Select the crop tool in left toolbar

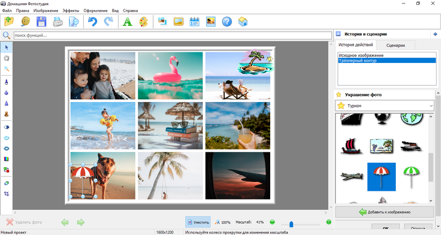pos(7,194)
